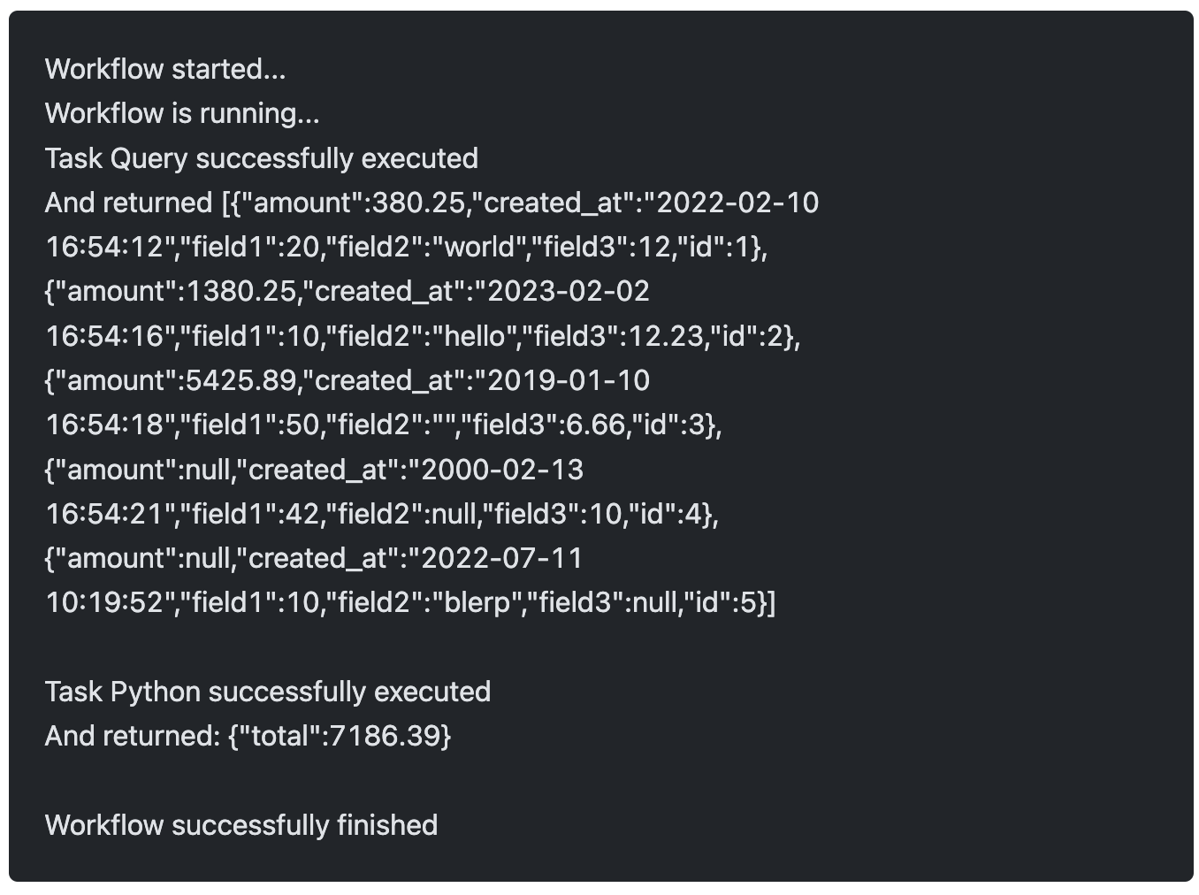Click the "Workflow is running..." log line
The width and height of the screenshot is (1199, 895).
click(x=182, y=113)
